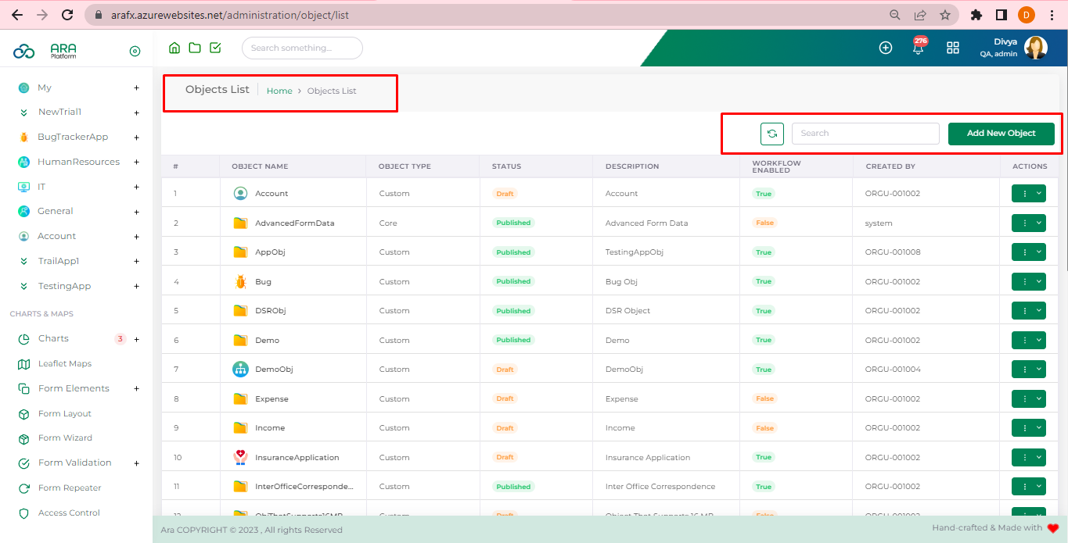Expand the Charts sidebar section
This screenshot has width=1068, height=543.
coord(136,339)
